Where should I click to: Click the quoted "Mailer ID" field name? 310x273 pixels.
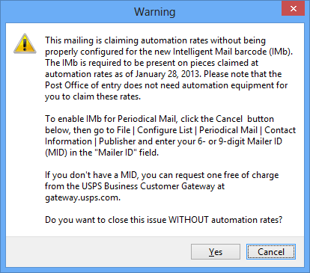[115, 153]
